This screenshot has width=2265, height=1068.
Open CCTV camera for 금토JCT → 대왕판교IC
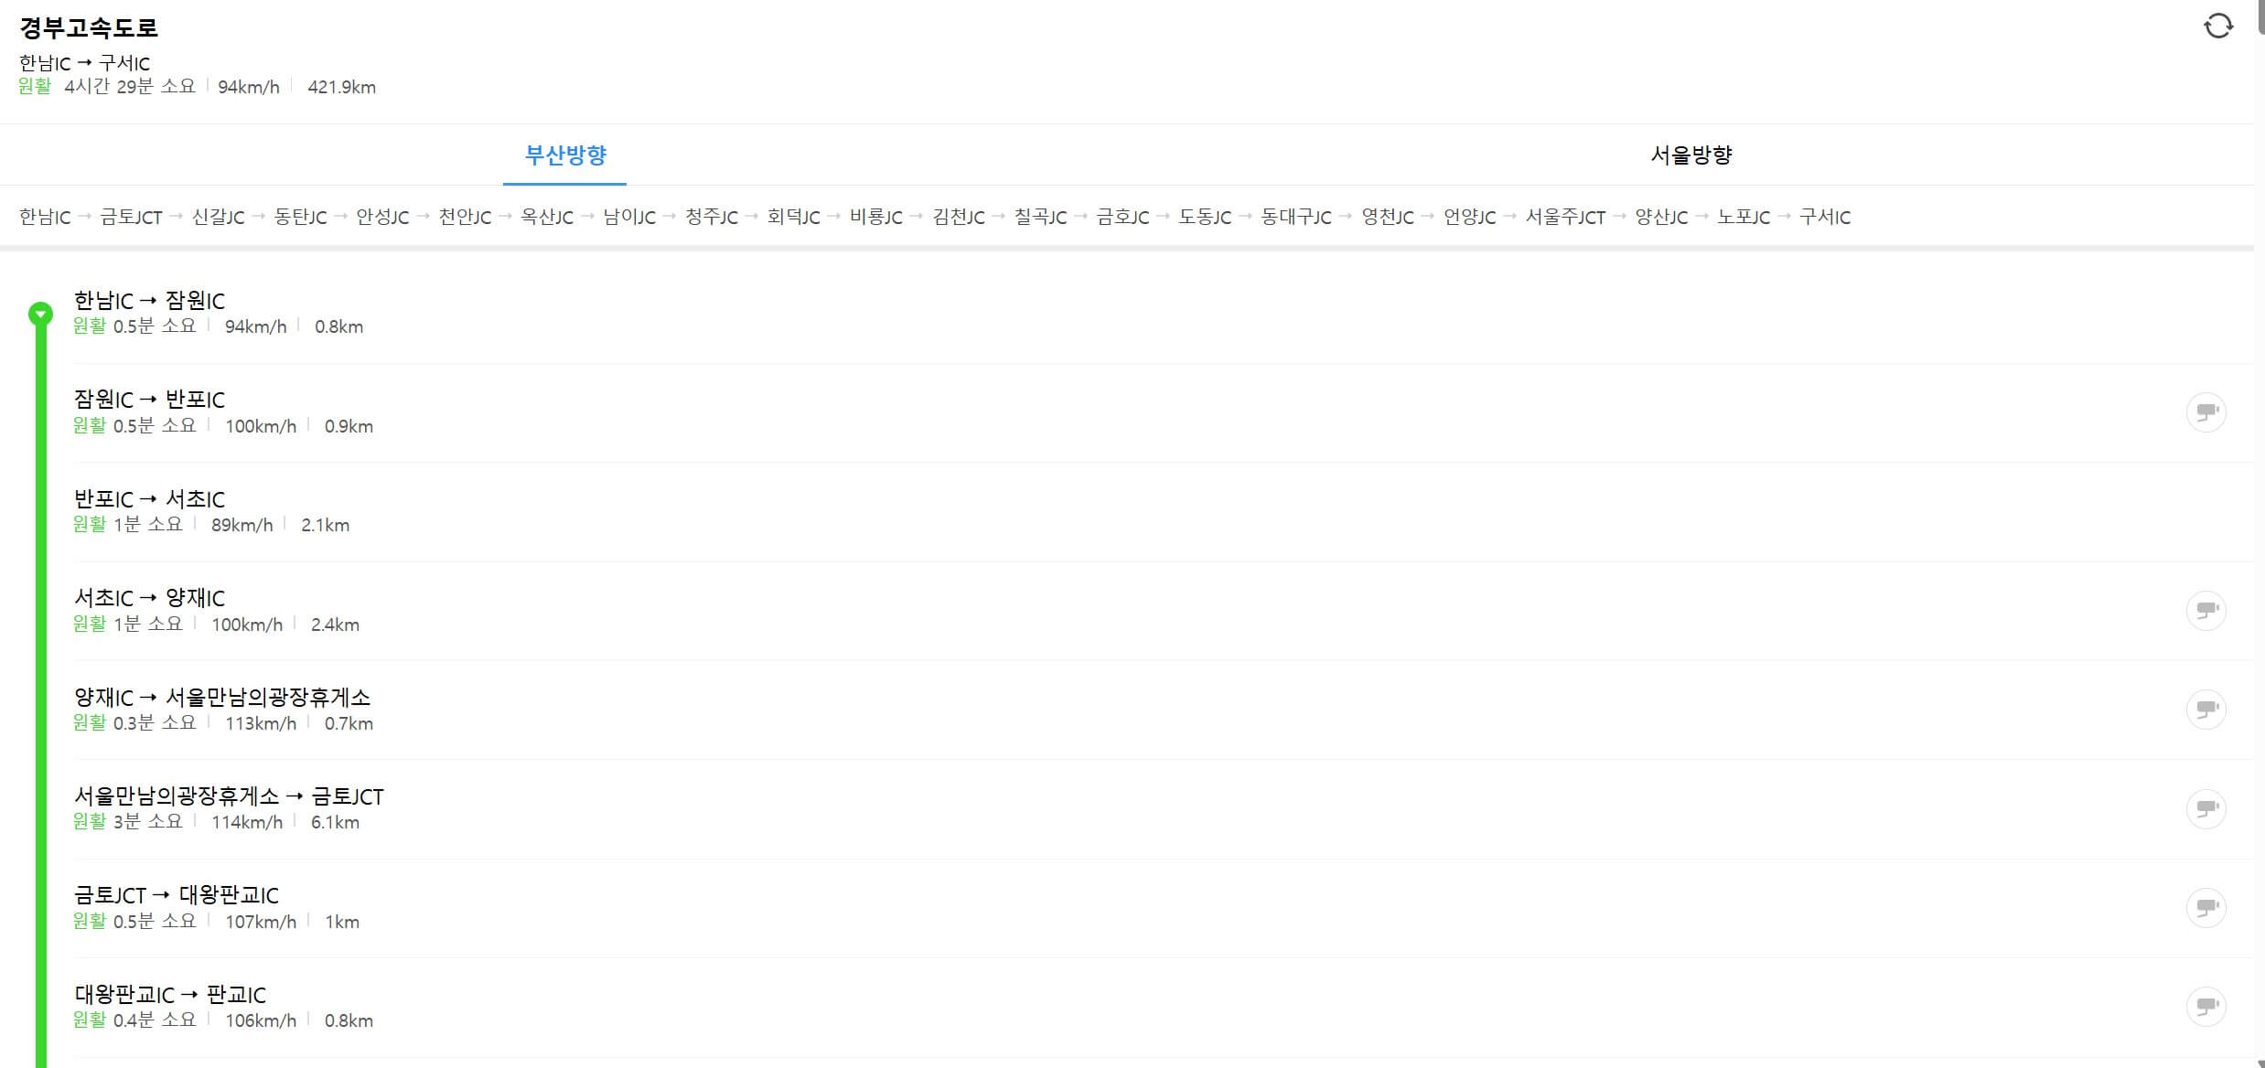click(x=2206, y=907)
